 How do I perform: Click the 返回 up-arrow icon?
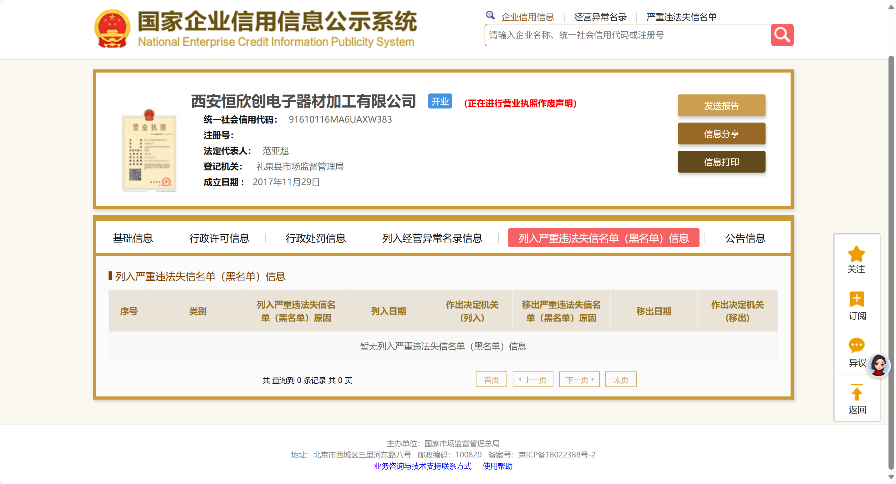point(856,393)
